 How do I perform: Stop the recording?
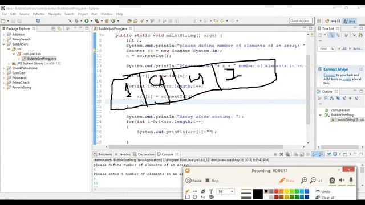(212, 181)
